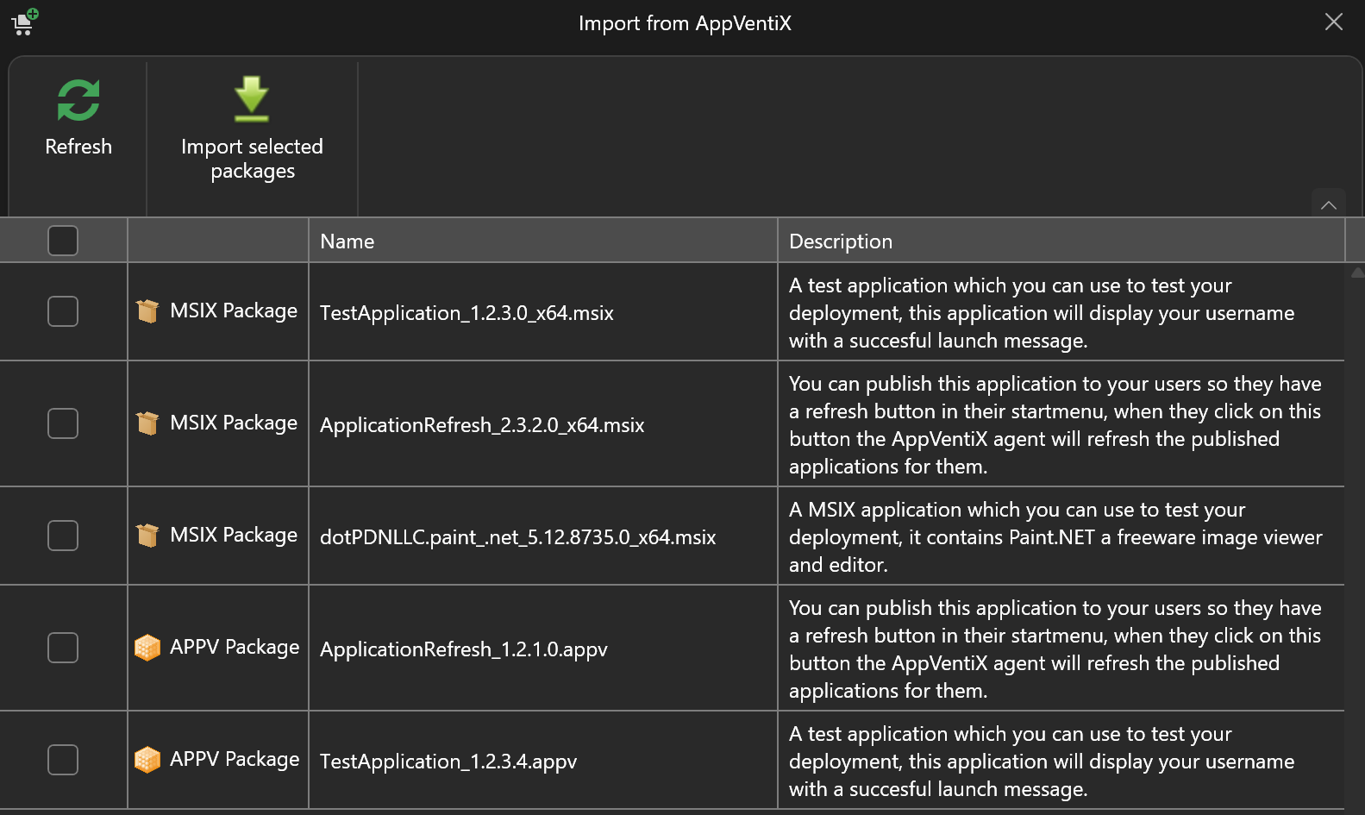Click the Import selected packages download icon
Image resolution: width=1365 pixels, height=815 pixels.
[252, 99]
